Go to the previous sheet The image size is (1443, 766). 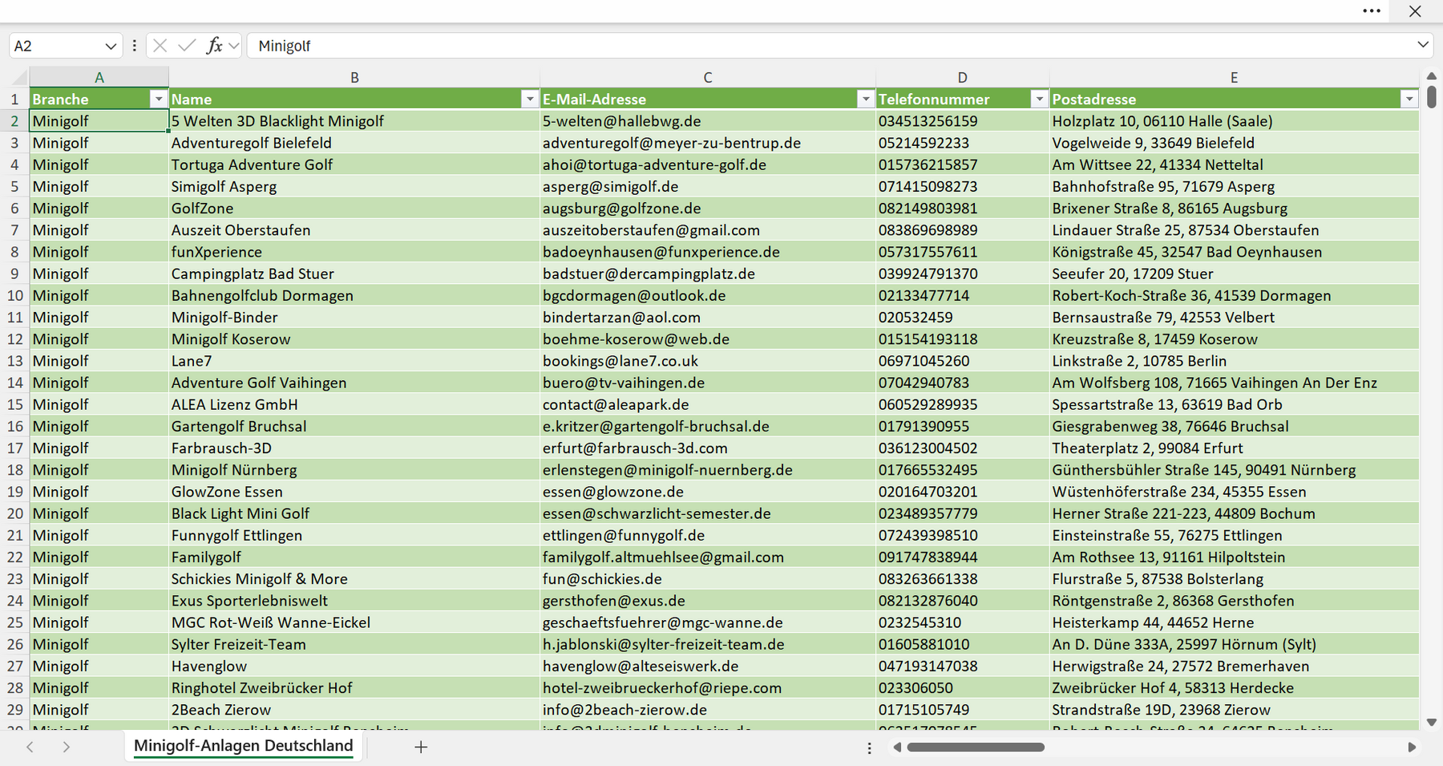point(30,747)
